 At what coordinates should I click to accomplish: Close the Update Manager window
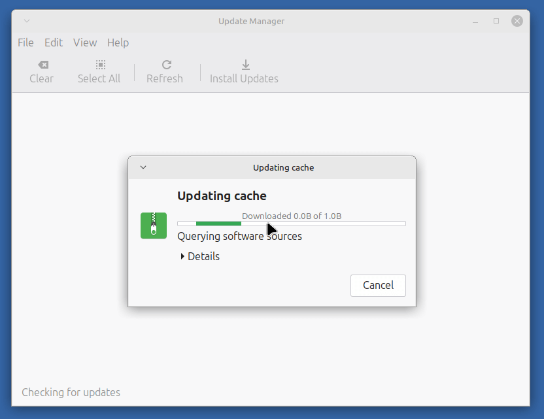click(x=517, y=21)
